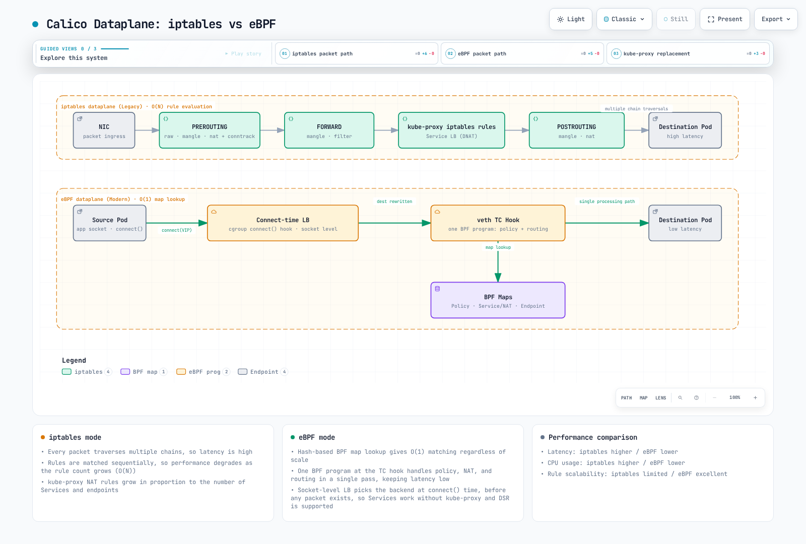Image resolution: width=806 pixels, height=544 pixels.
Task: Click the icon on the NIC node
Action: coord(80,119)
